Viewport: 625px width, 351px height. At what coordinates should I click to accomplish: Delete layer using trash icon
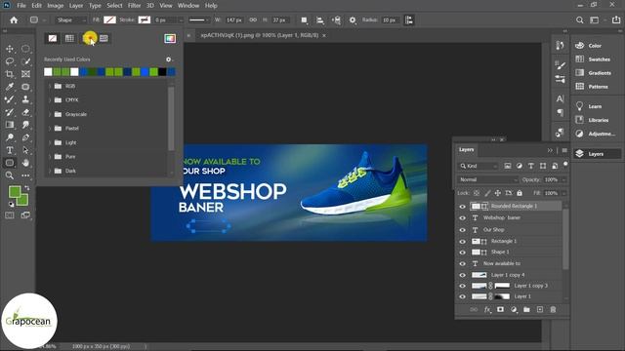point(553,309)
